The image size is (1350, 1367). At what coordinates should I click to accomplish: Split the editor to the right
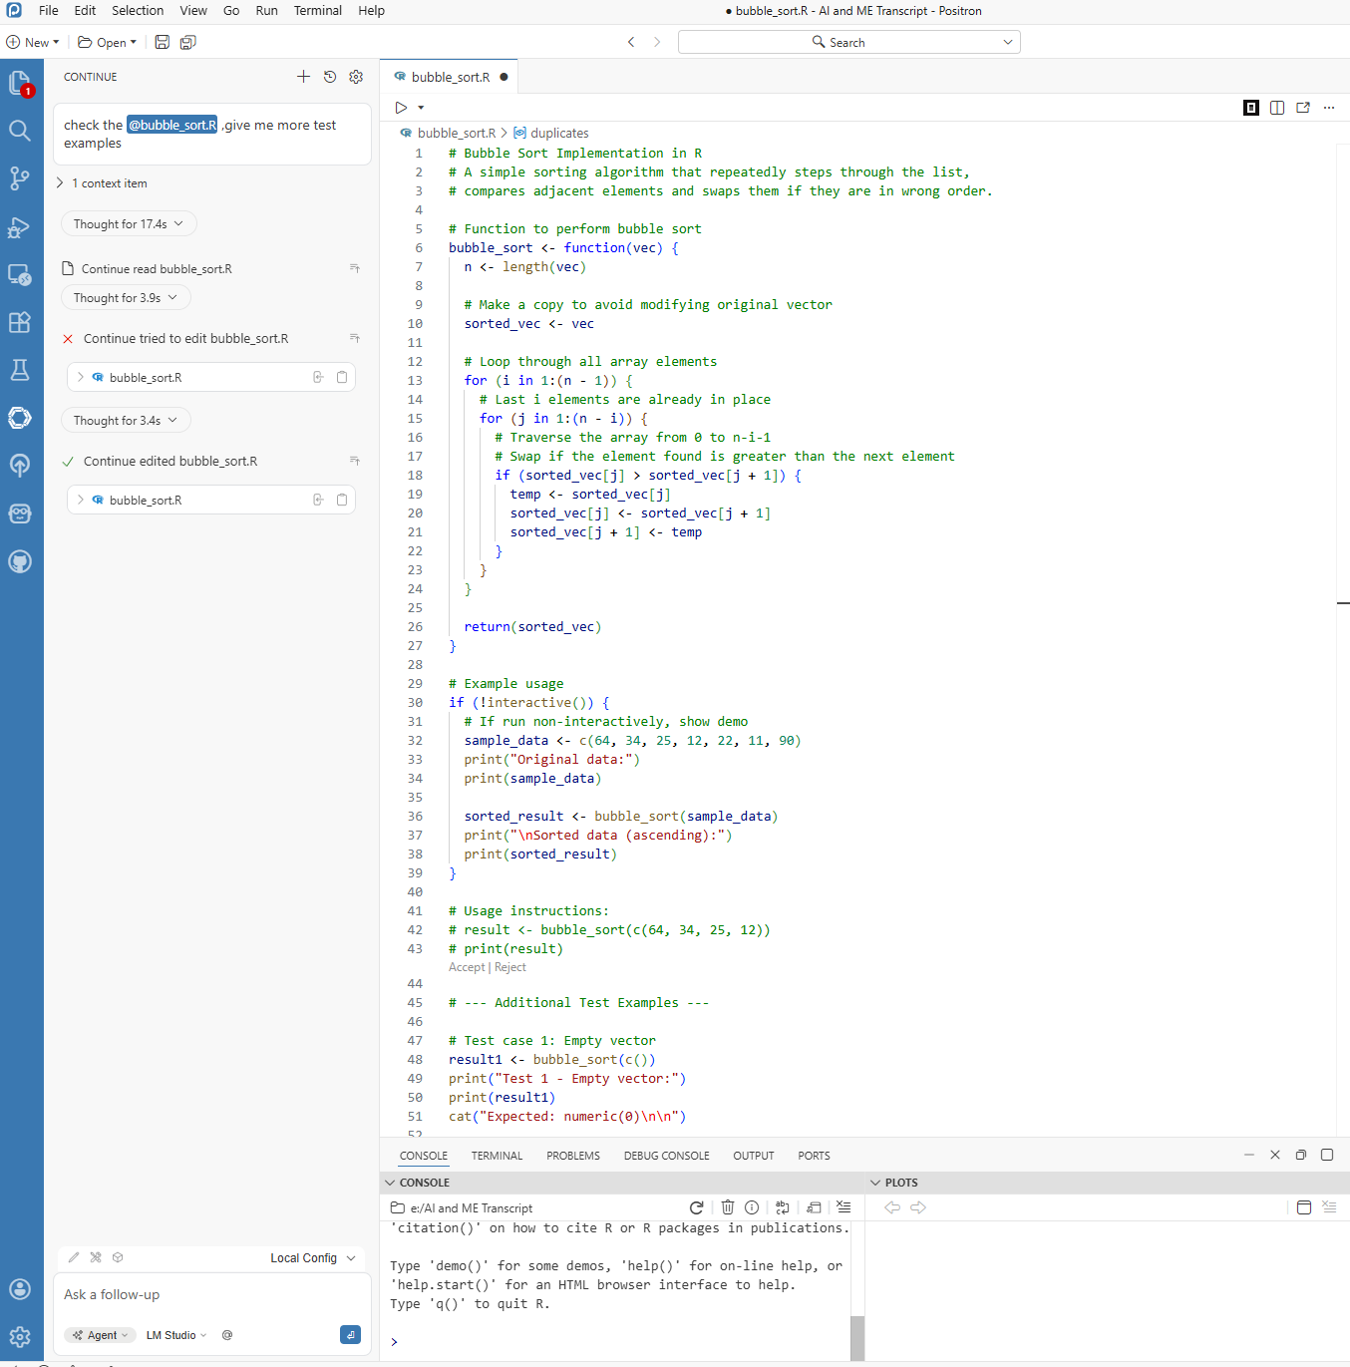(x=1277, y=108)
